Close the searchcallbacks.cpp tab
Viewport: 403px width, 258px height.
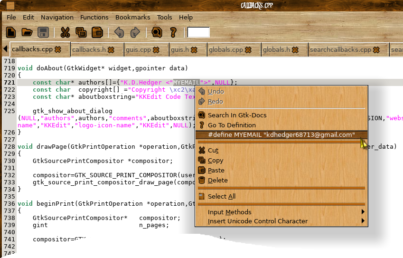coord(376,50)
